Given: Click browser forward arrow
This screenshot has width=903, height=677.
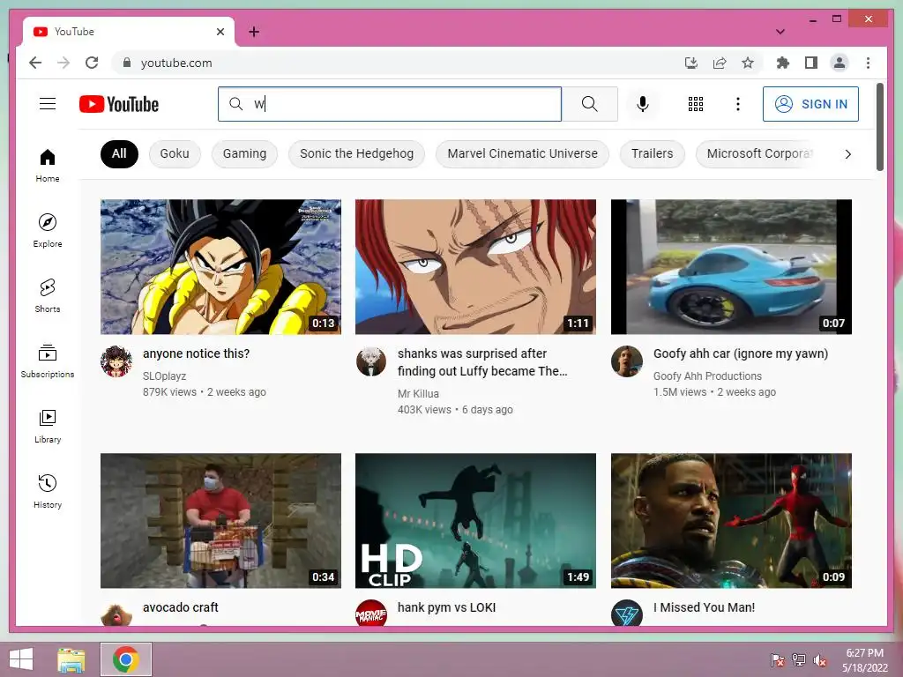Looking at the screenshot, I should [63, 63].
